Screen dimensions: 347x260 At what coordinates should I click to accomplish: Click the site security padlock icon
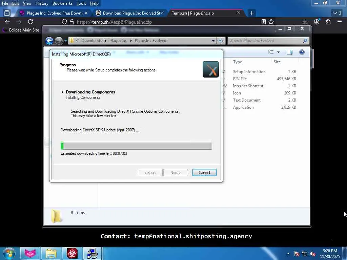point(72,22)
